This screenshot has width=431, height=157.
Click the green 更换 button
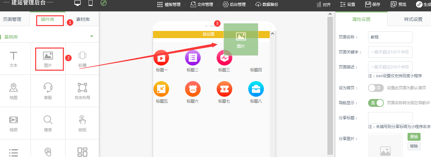click(x=414, y=137)
